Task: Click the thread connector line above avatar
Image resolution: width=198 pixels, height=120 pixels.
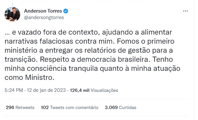Action: 12,4
